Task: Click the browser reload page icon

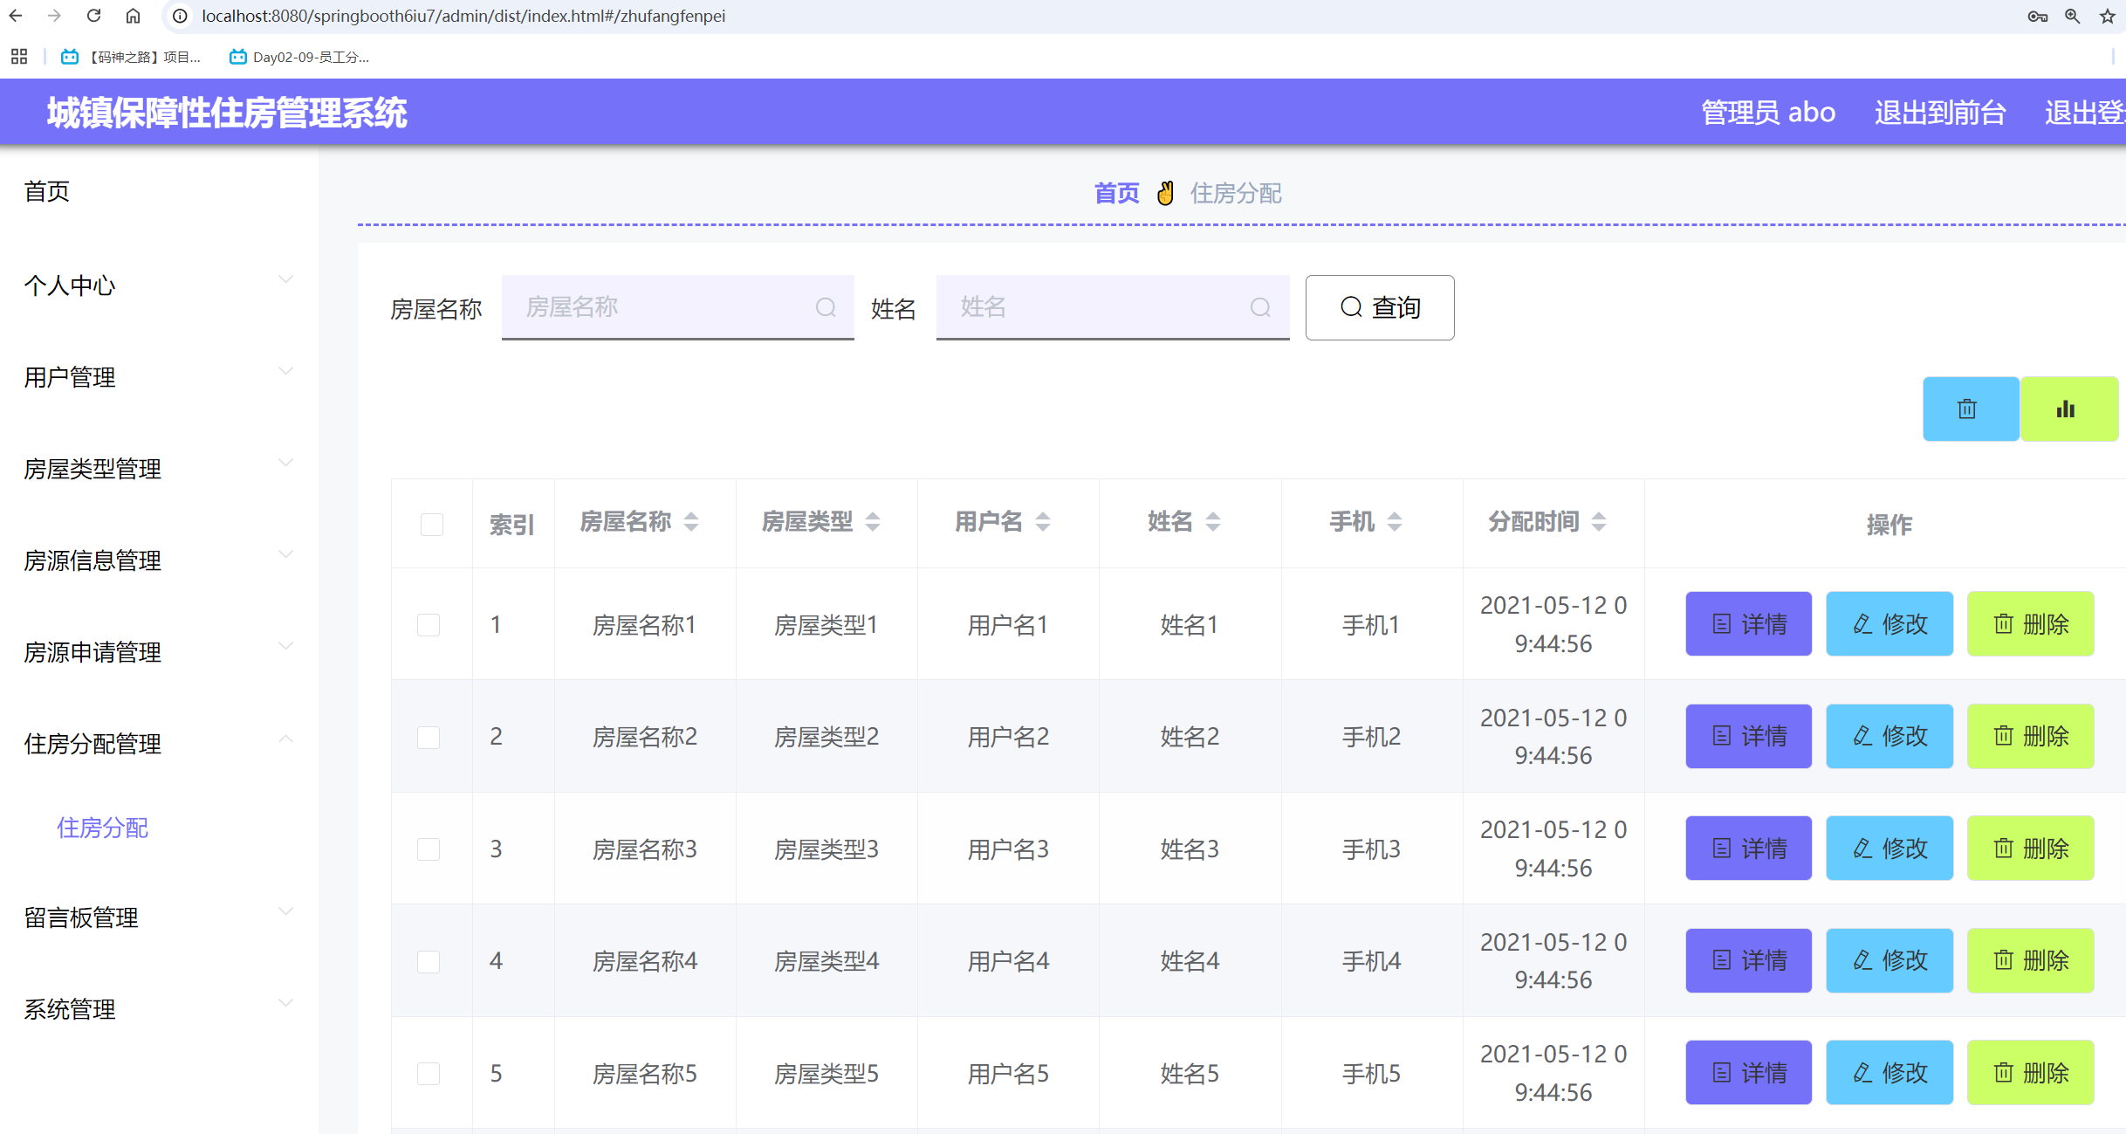Action: (x=93, y=15)
